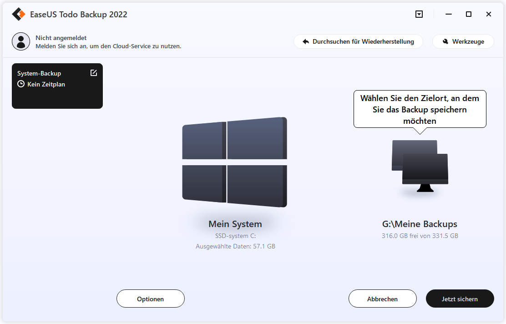Open Durchsuchen für Wiederherstellung
Image resolution: width=506 pixels, height=324 pixels.
point(358,41)
